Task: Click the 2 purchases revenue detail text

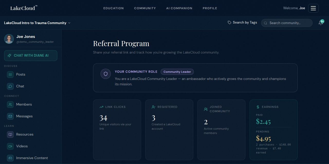Action: point(273,149)
